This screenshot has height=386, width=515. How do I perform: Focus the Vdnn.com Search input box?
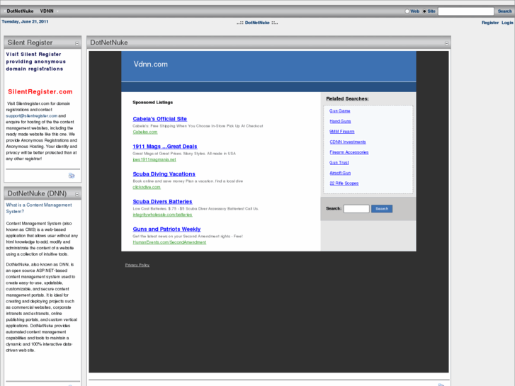click(x=356, y=209)
